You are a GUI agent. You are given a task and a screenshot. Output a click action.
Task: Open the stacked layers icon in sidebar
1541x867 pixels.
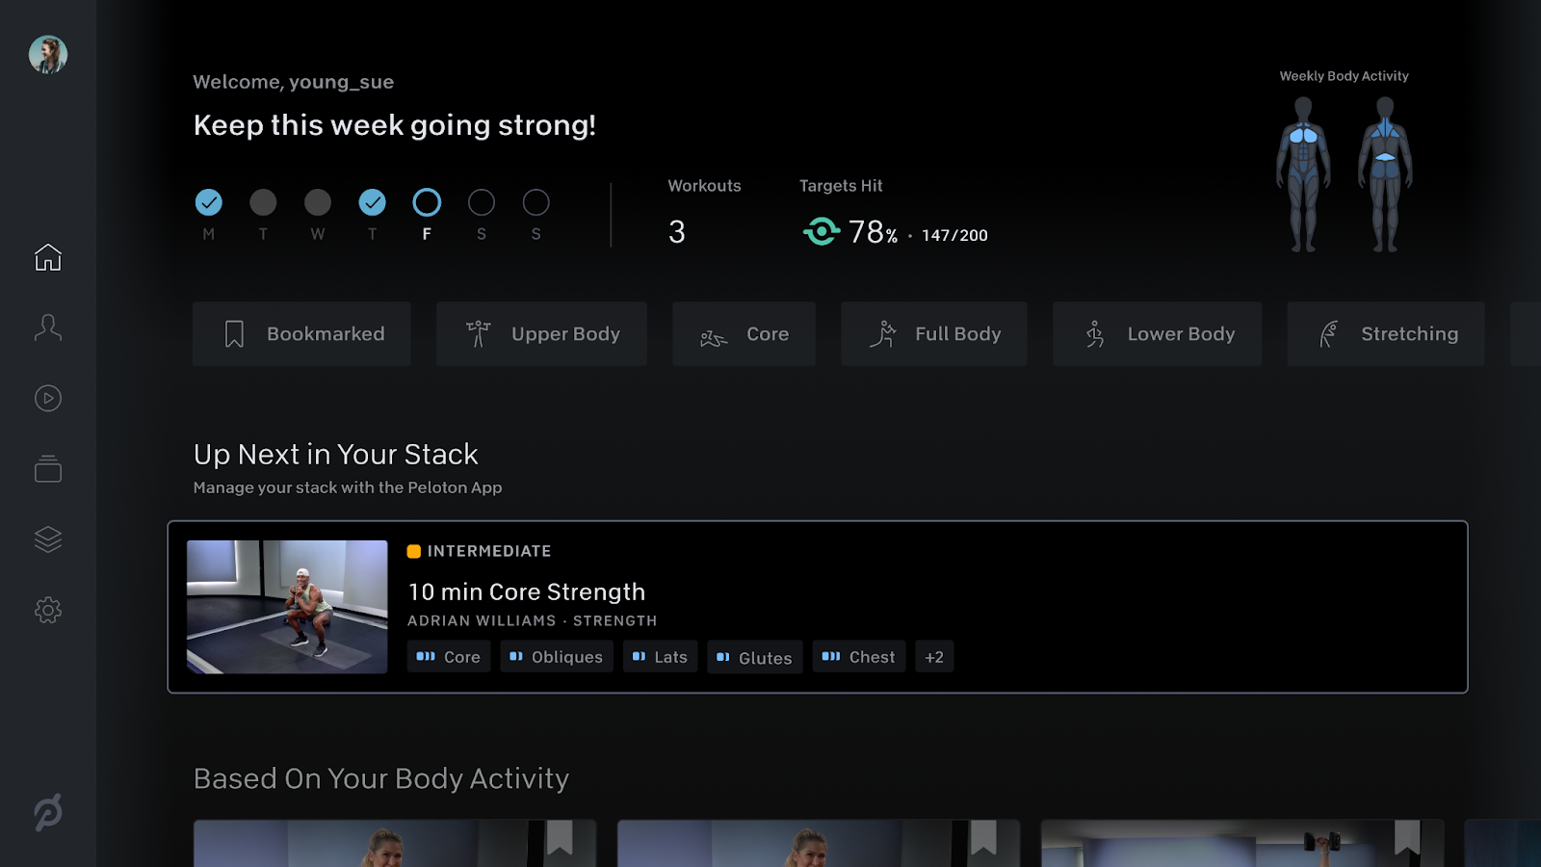(x=48, y=539)
